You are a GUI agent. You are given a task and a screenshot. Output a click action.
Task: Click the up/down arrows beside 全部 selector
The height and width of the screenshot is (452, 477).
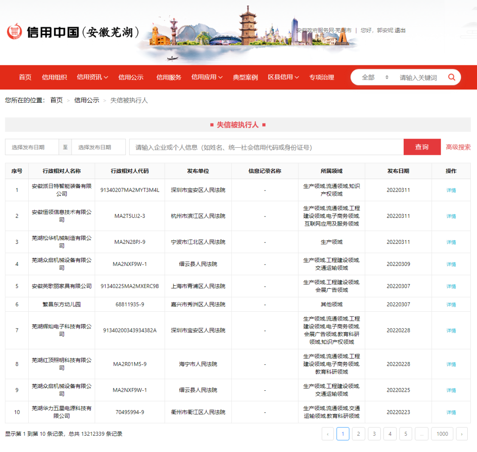386,77
